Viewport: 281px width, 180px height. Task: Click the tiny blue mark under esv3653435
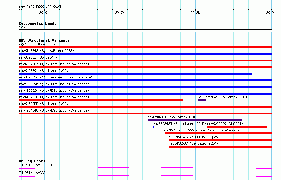[153, 127]
